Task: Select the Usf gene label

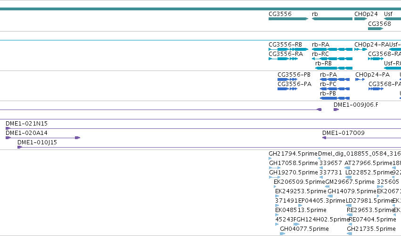Action: click(x=388, y=14)
